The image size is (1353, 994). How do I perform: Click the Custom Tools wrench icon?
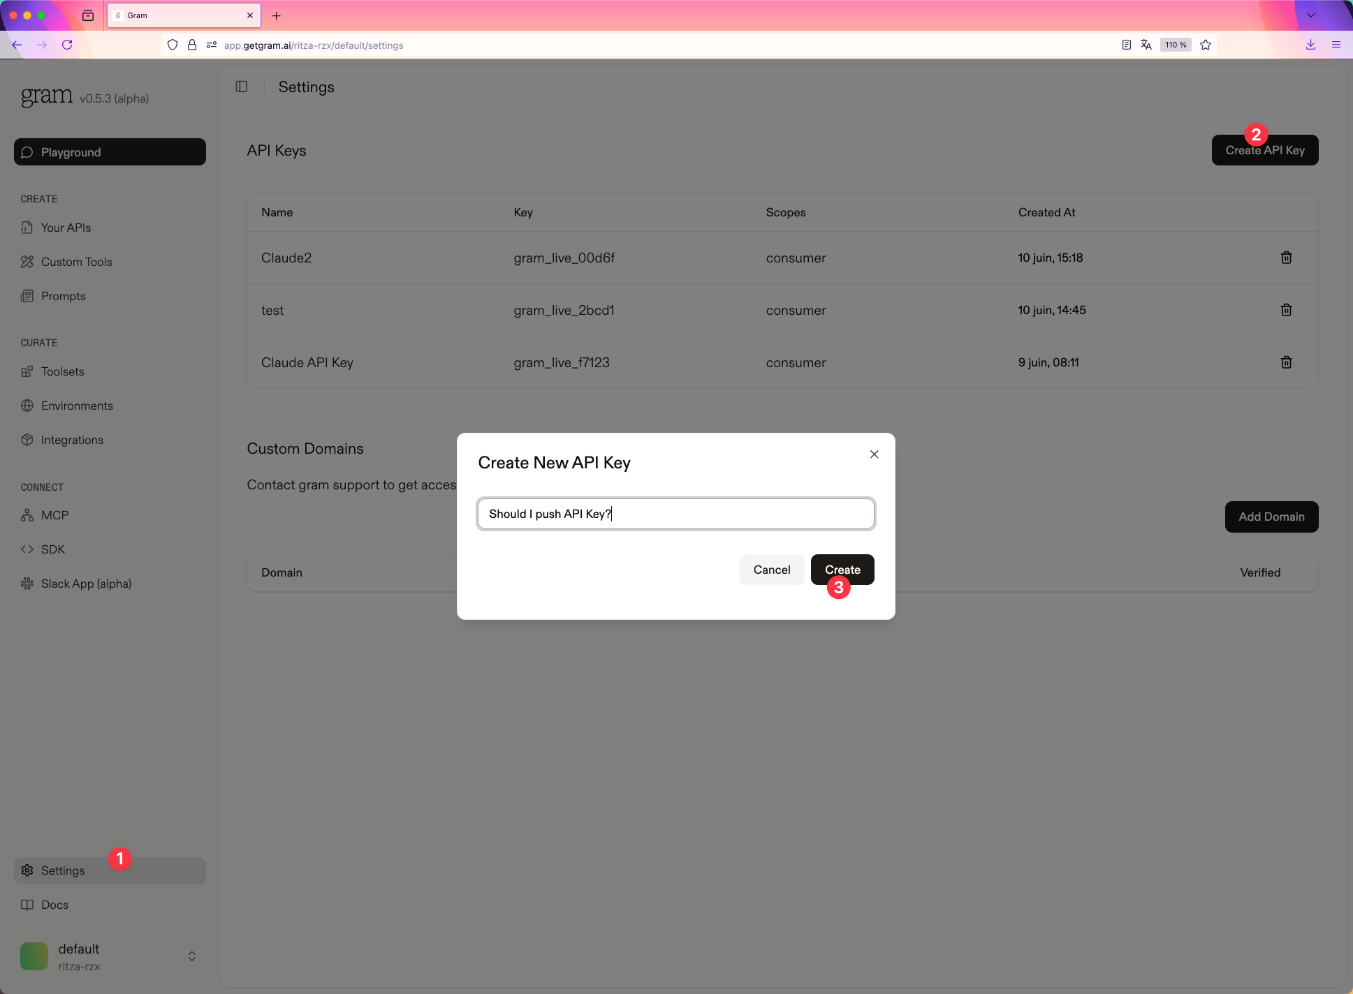(x=27, y=262)
